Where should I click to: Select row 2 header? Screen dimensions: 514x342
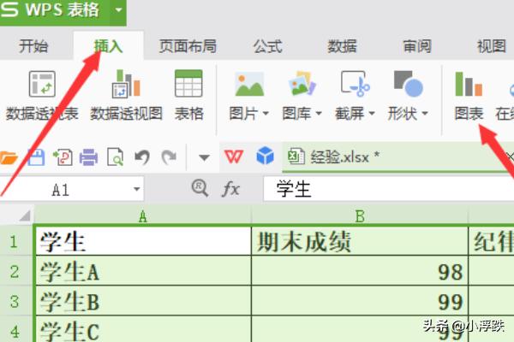[x=14, y=271]
